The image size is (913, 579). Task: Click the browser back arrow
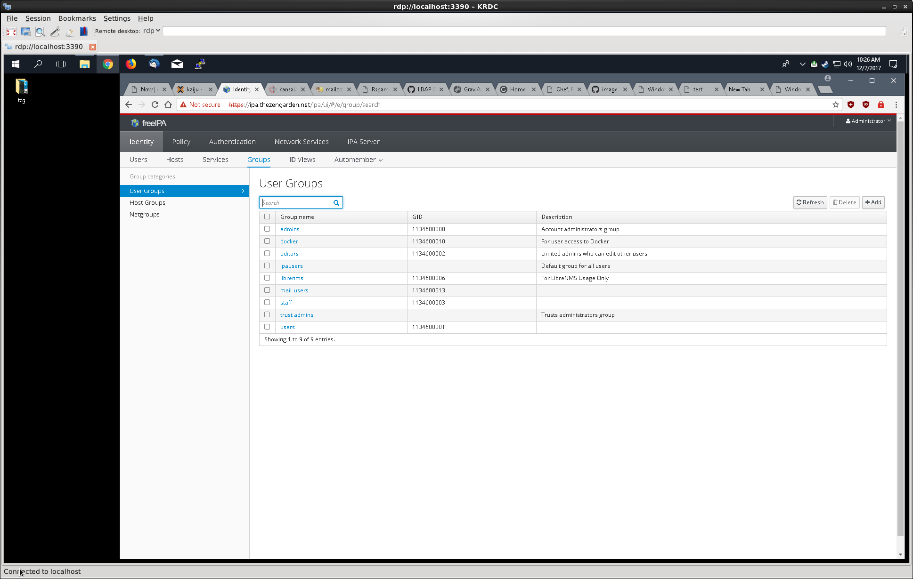[129, 105]
